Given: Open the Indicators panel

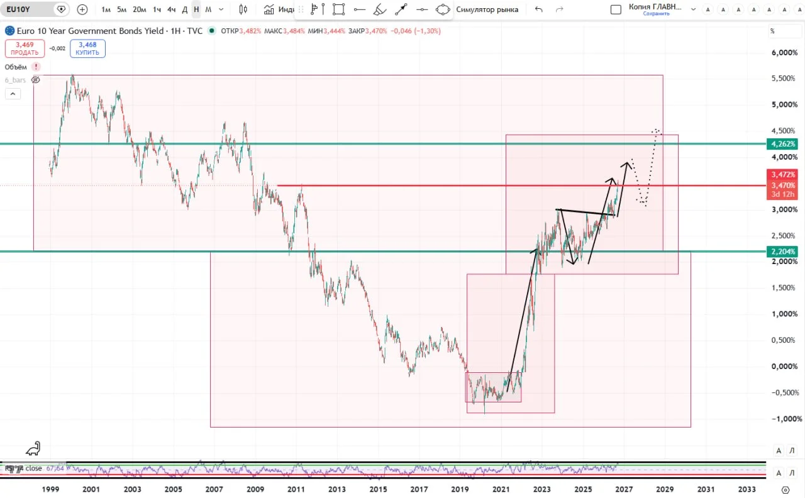Looking at the screenshot, I should coord(279,9).
